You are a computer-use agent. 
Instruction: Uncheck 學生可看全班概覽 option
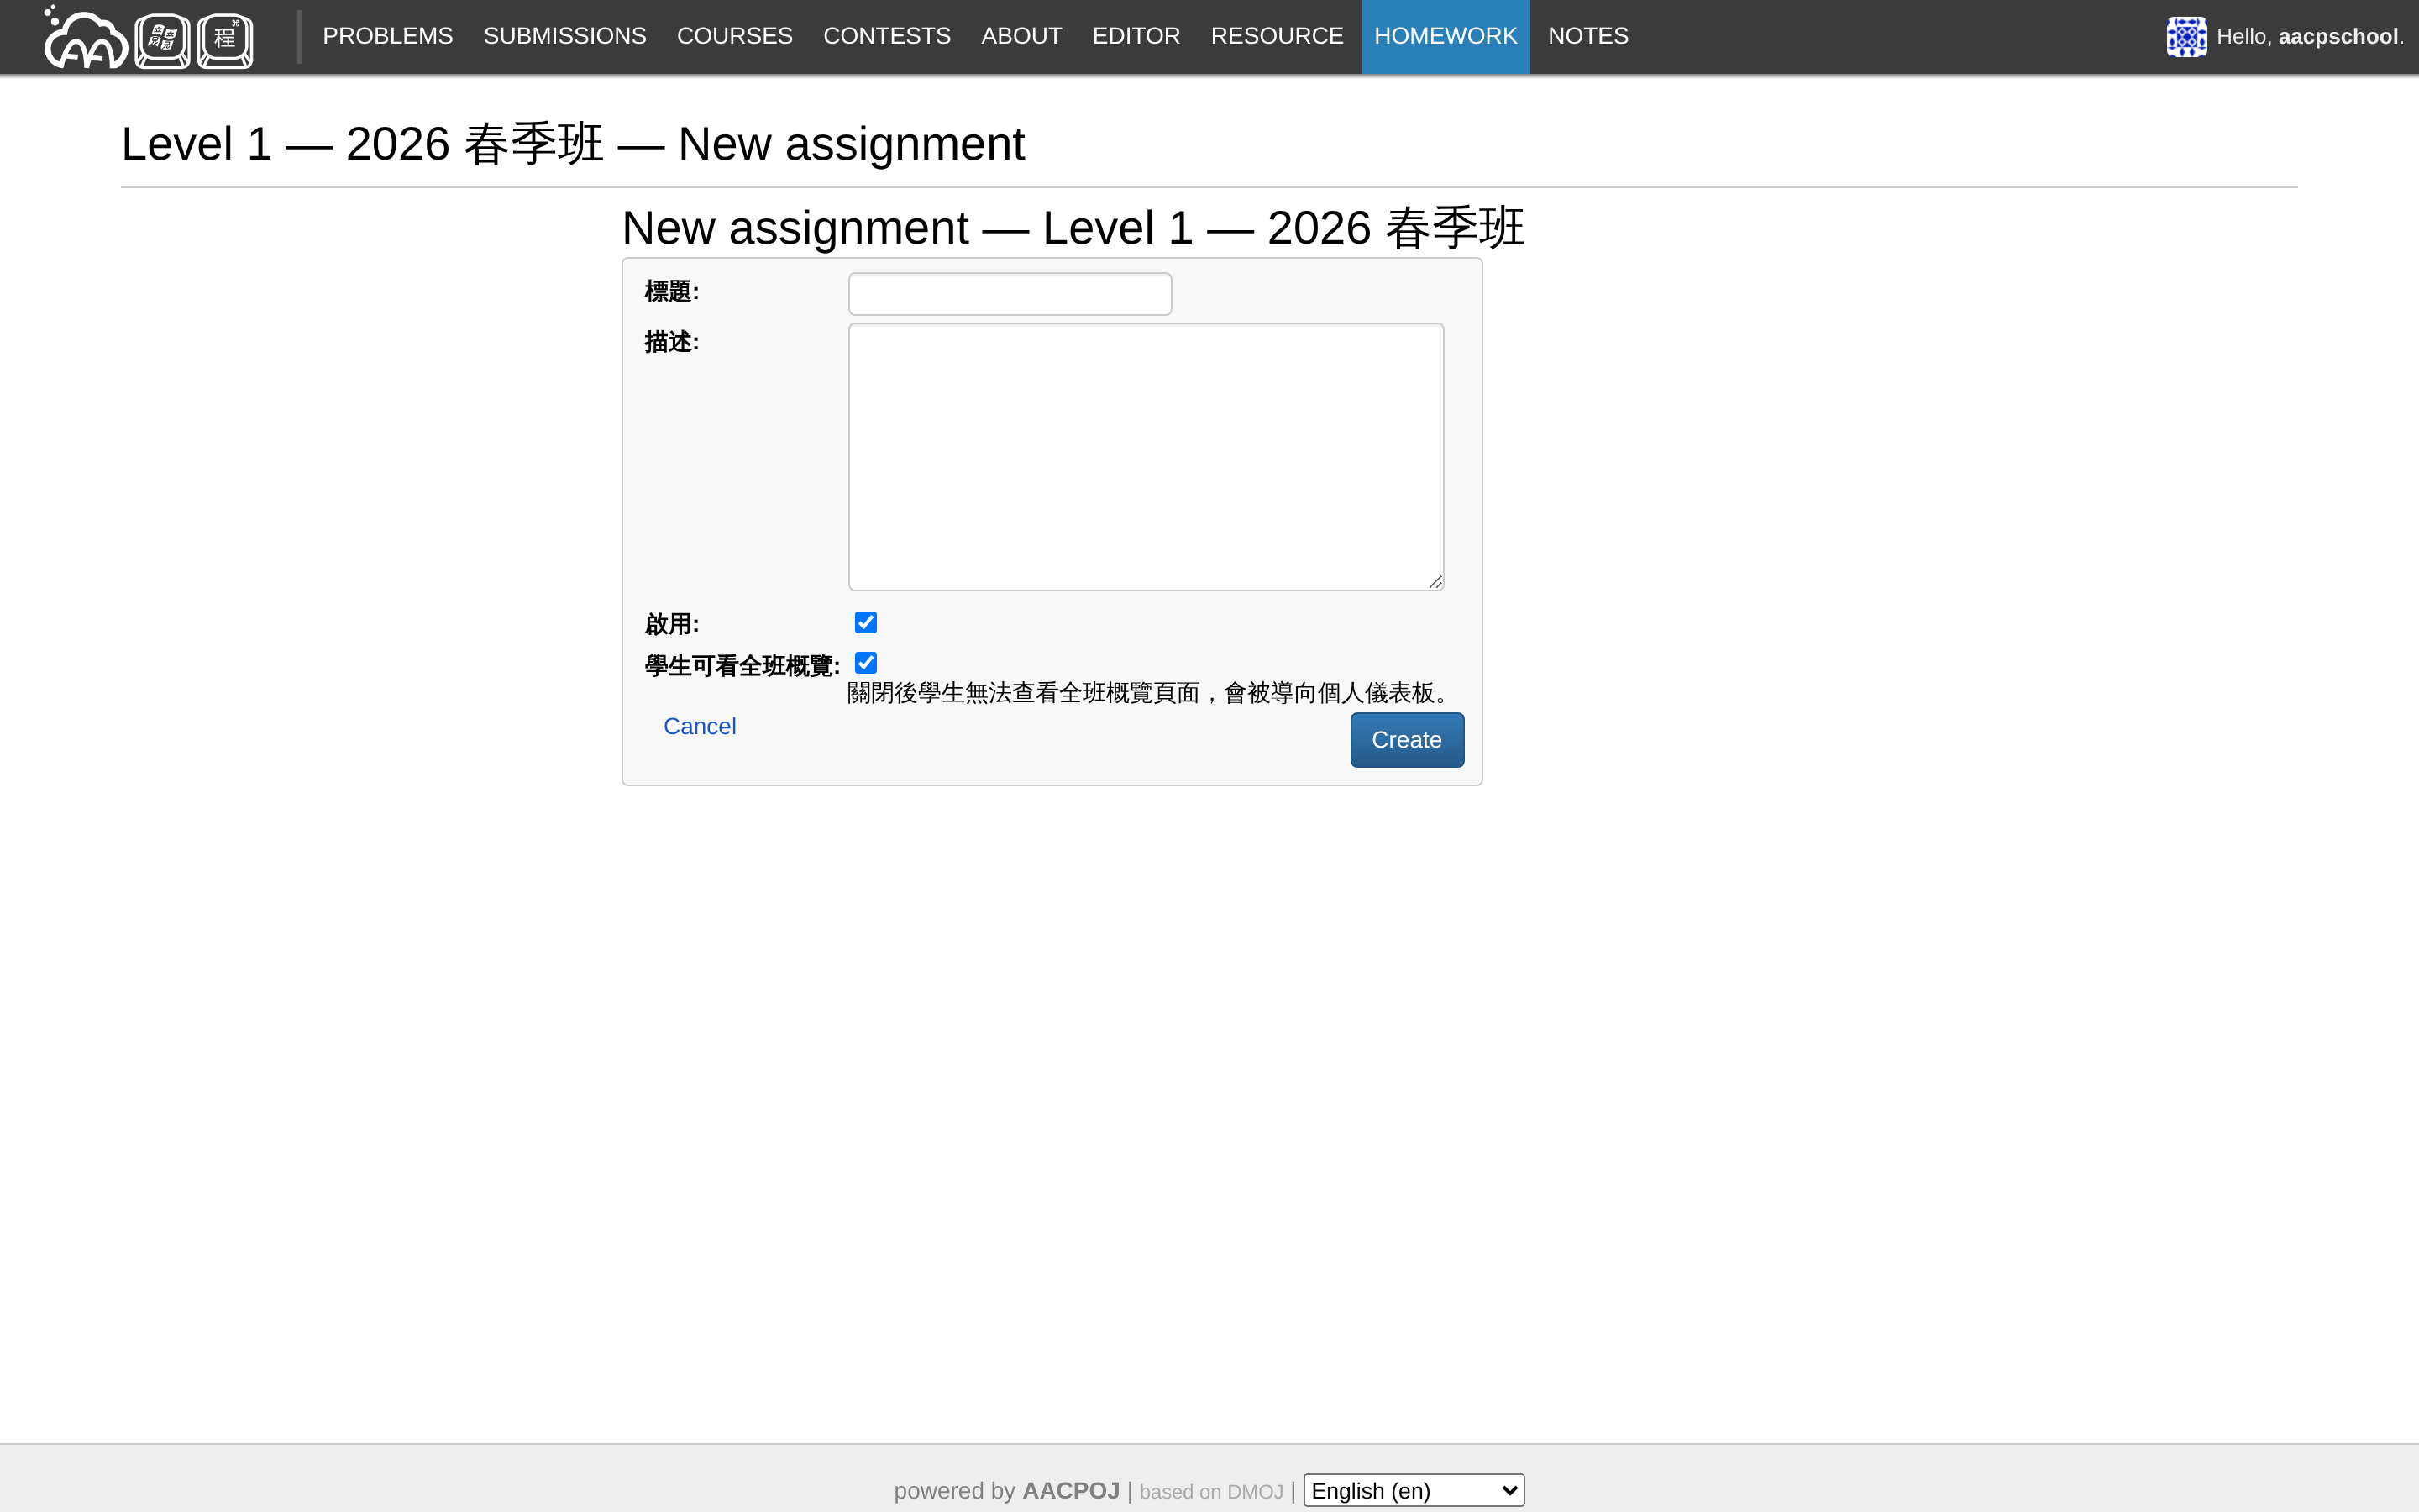click(x=866, y=662)
